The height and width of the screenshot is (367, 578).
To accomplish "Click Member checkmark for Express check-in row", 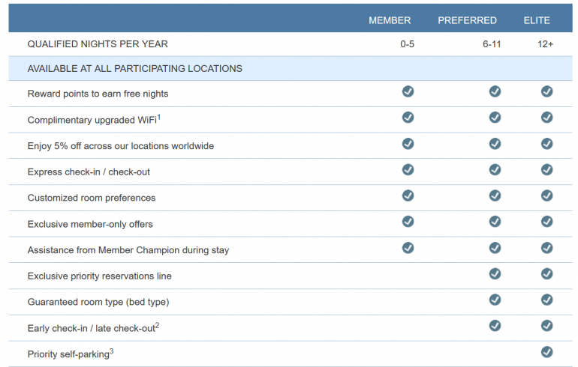I will click(x=408, y=169).
